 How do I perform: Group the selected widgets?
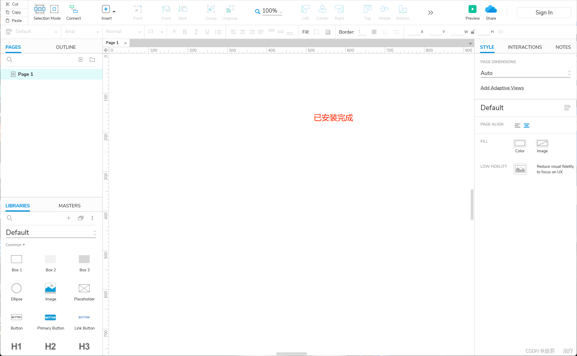click(211, 12)
